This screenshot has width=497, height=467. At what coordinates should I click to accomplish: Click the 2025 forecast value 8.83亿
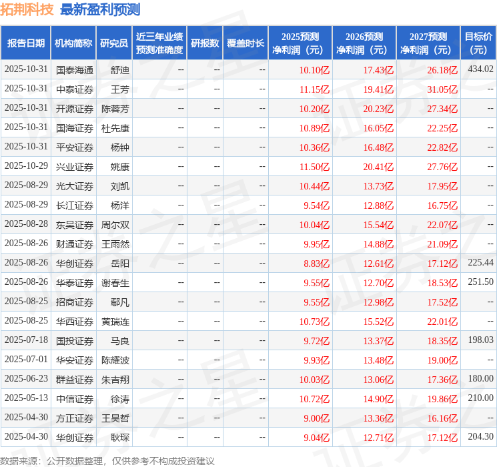(x=317, y=264)
